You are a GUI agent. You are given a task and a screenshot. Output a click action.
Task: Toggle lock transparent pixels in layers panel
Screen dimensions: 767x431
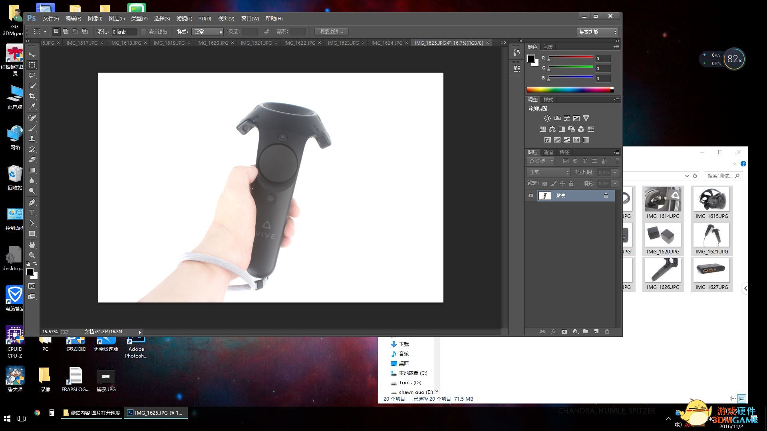click(x=544, y=184)
